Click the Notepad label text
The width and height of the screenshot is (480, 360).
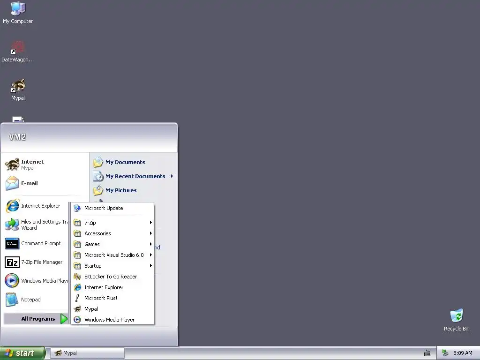click(x=30, y=300)
